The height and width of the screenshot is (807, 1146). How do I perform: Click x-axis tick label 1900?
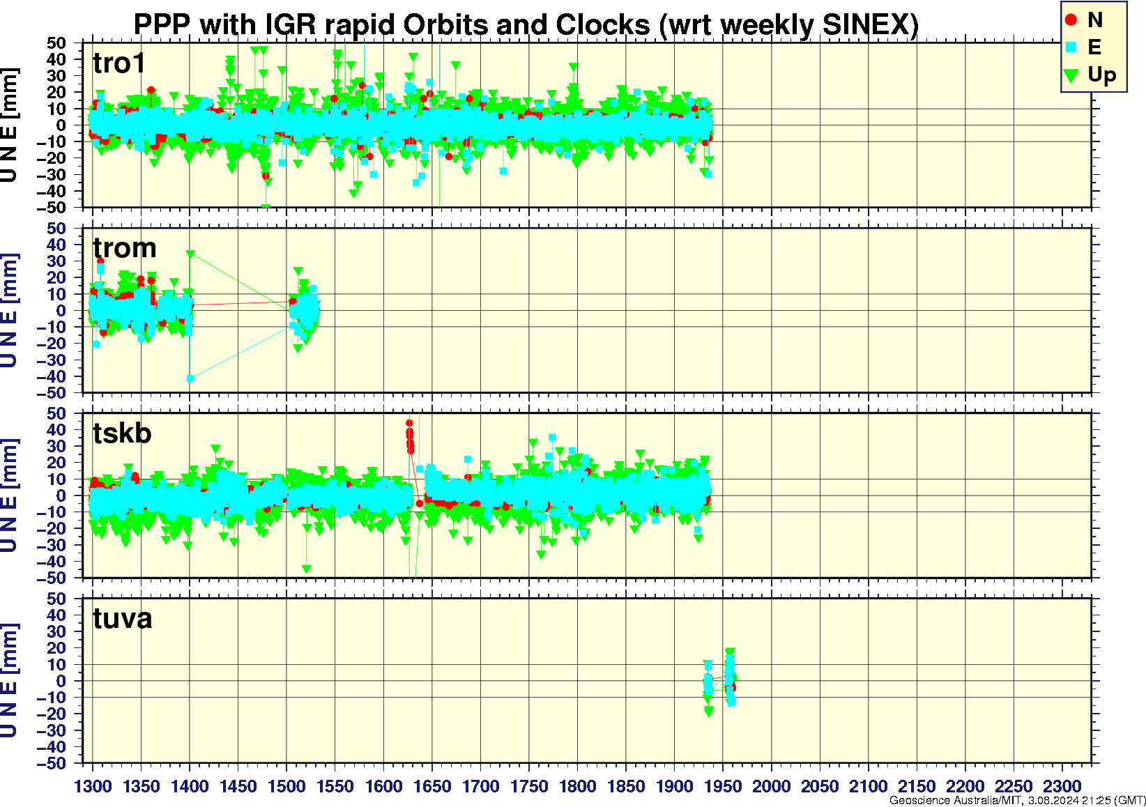coord(674,786)
